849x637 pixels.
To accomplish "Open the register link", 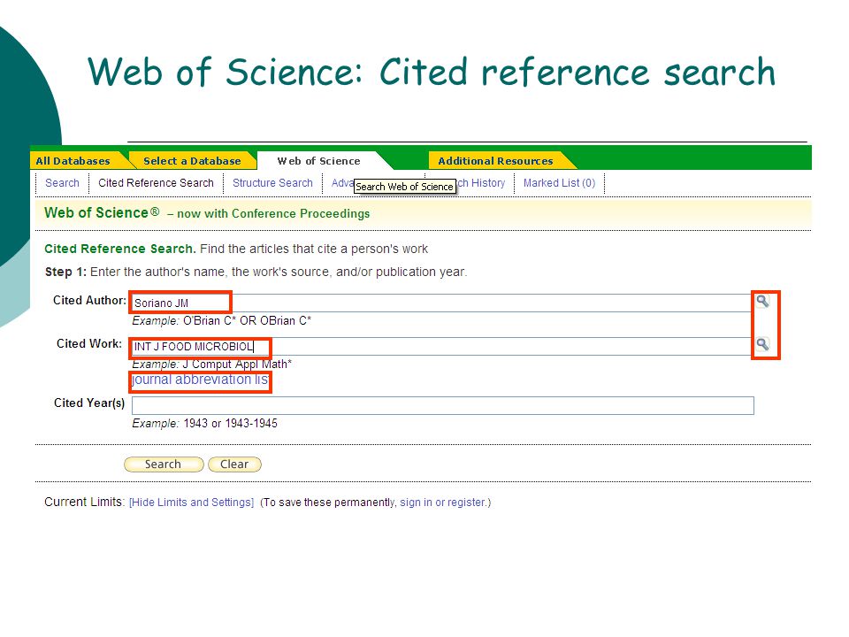I will [466, 503].
